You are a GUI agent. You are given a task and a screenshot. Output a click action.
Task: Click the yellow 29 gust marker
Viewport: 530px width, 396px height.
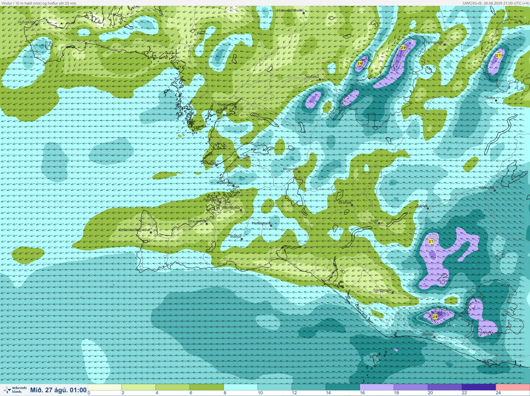403,48
